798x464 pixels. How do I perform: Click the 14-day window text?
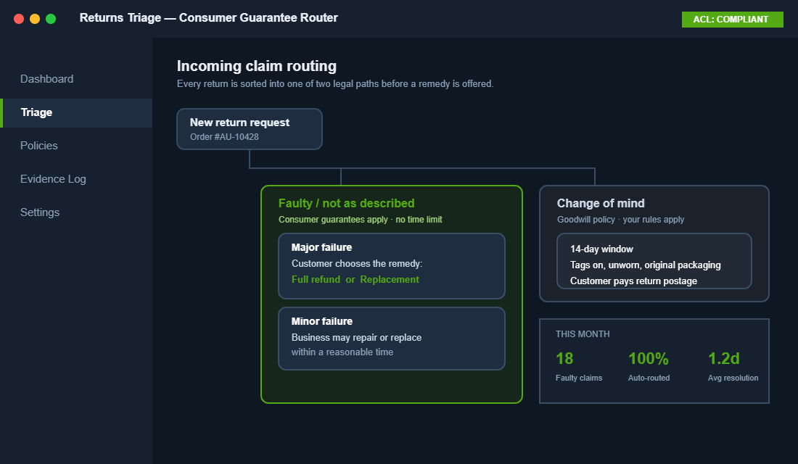point(601,249)
